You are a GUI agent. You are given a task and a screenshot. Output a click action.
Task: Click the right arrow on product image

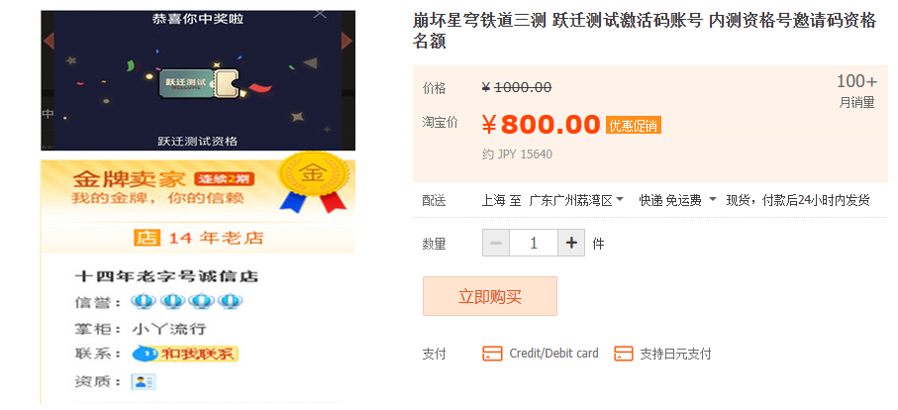click(x=348, y=42)
